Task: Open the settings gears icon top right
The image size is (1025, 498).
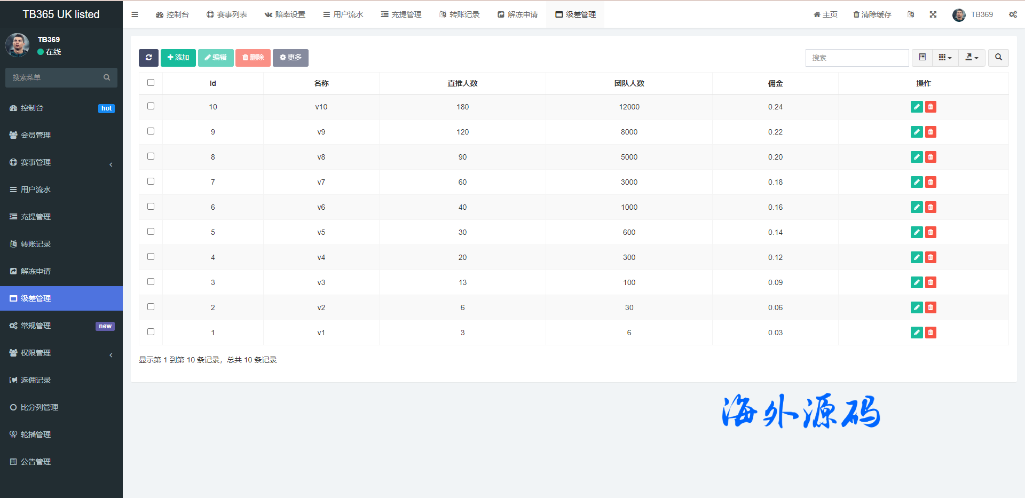Action: pyautogui.click(x=1012, y=14)
